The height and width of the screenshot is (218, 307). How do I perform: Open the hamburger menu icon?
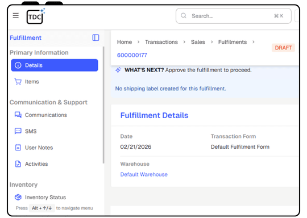point(16,16)
